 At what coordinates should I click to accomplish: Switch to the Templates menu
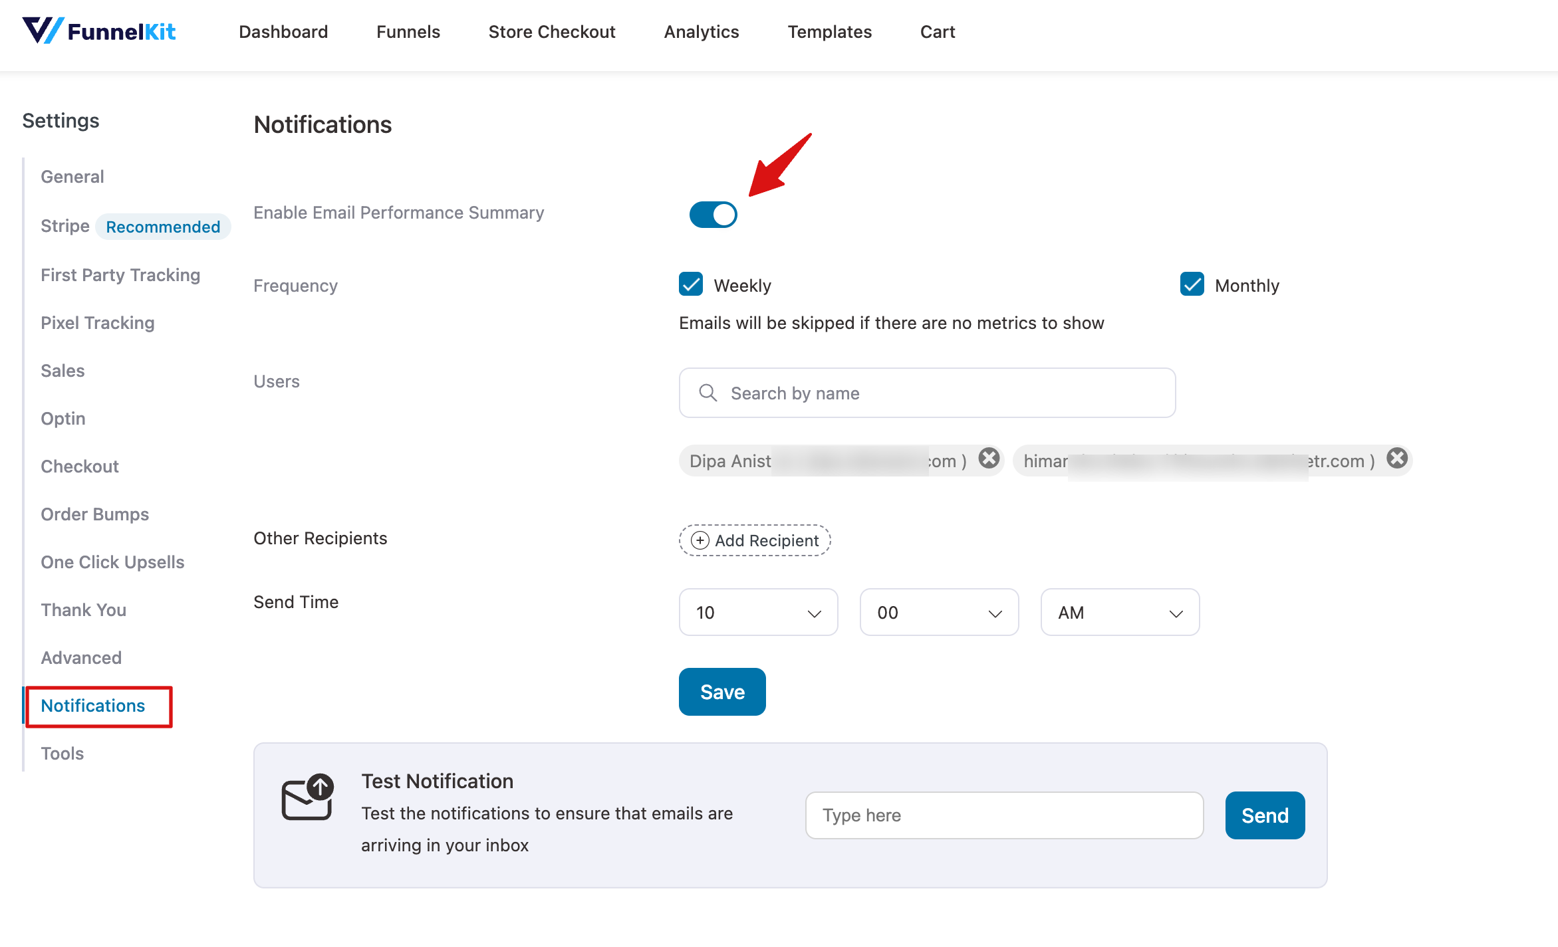829,31
